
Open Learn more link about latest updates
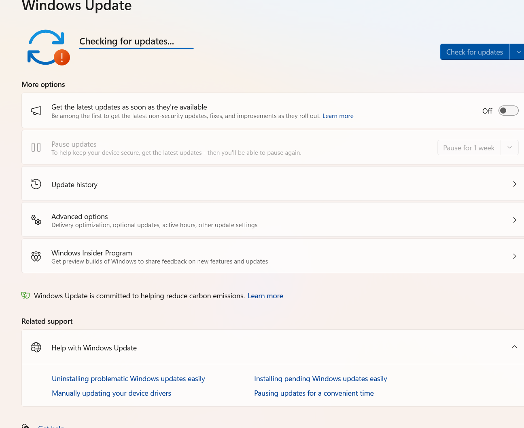point(338,116)
